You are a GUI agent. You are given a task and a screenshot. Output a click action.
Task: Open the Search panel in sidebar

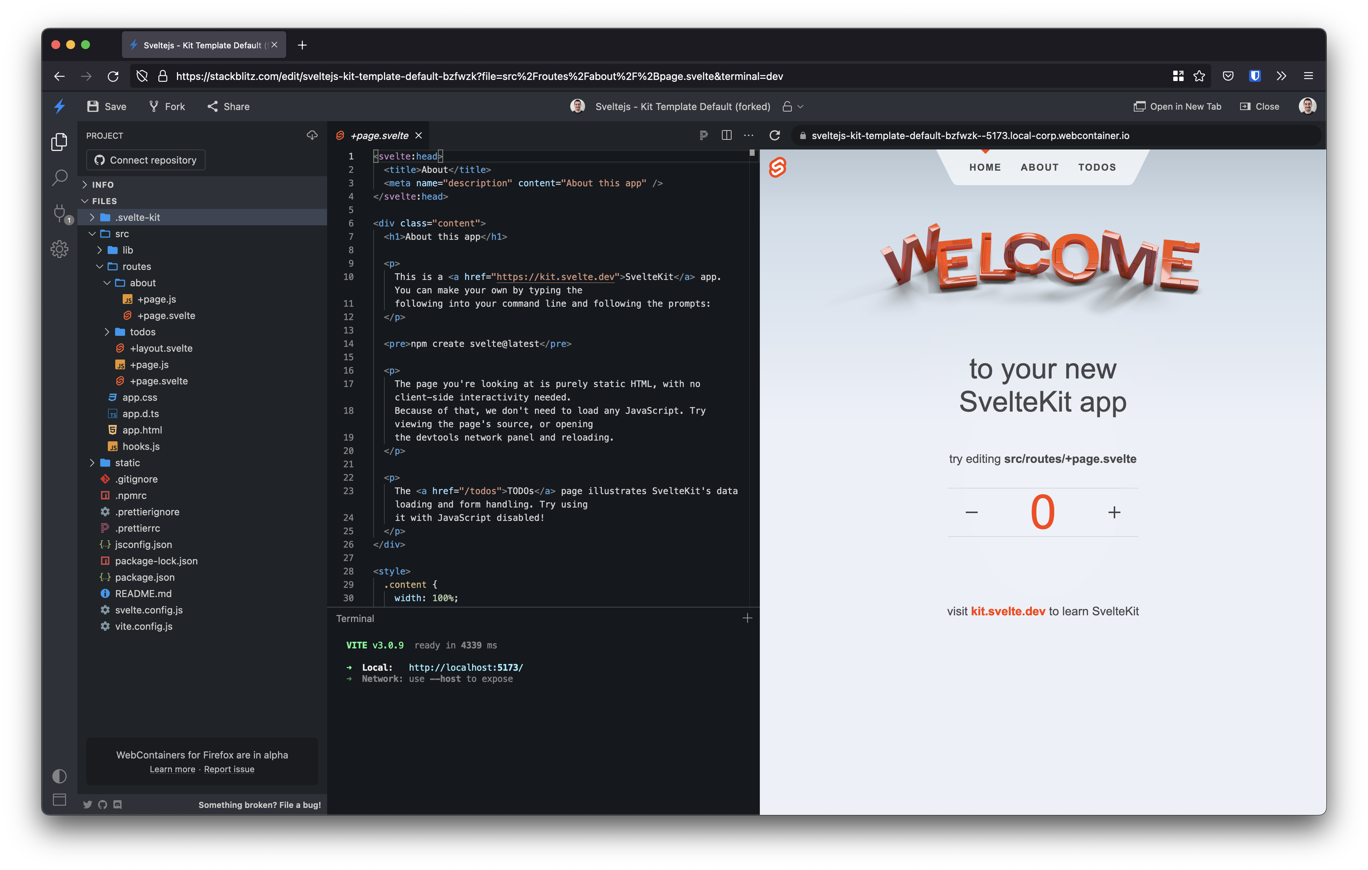coord(59,178)
